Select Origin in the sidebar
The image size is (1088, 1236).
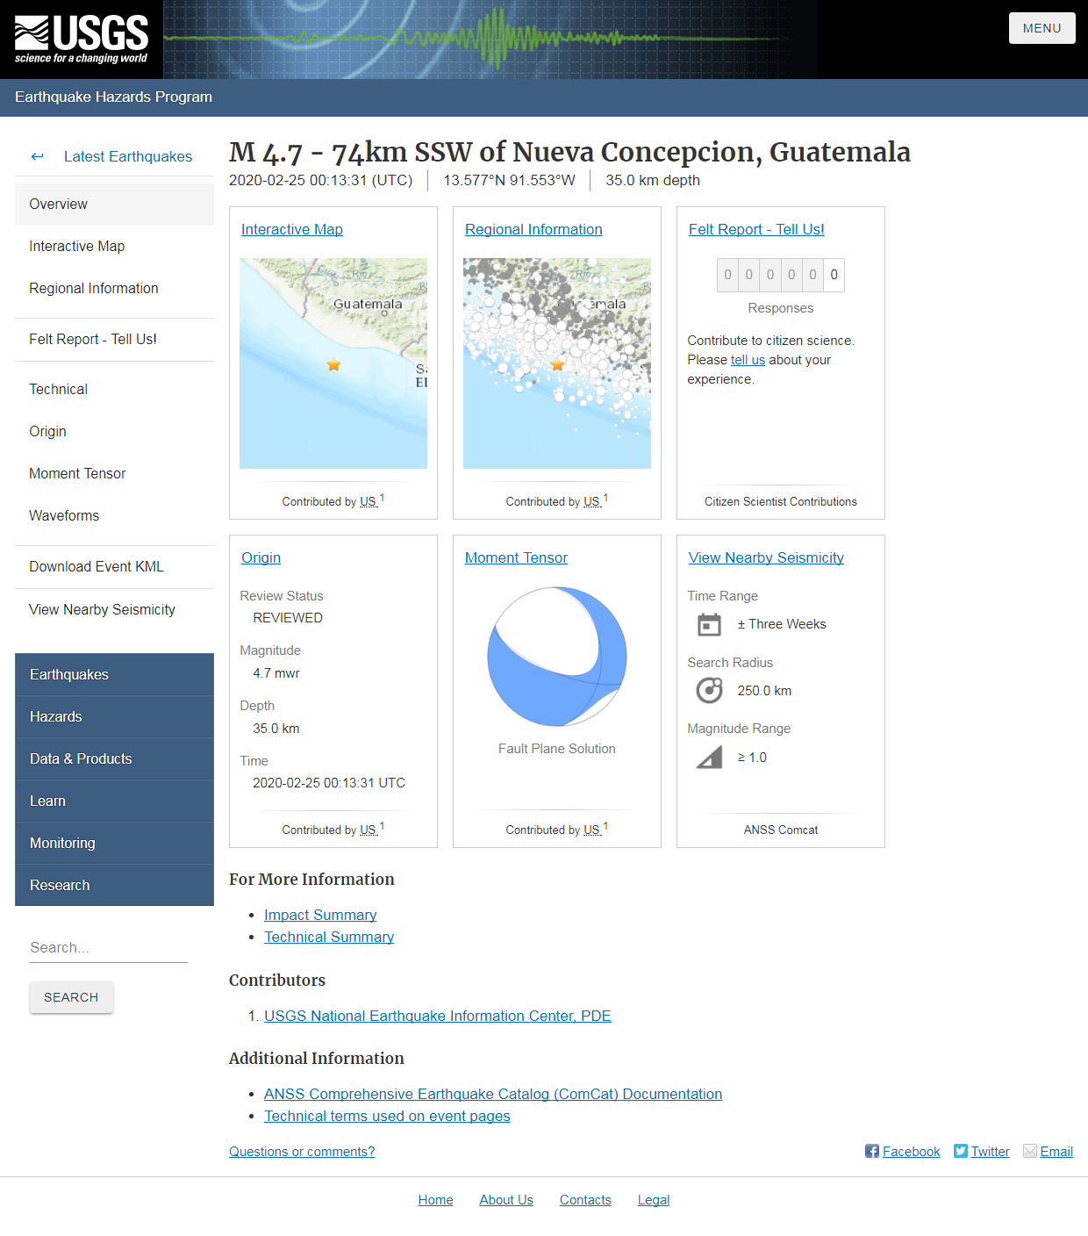(114, 431)
